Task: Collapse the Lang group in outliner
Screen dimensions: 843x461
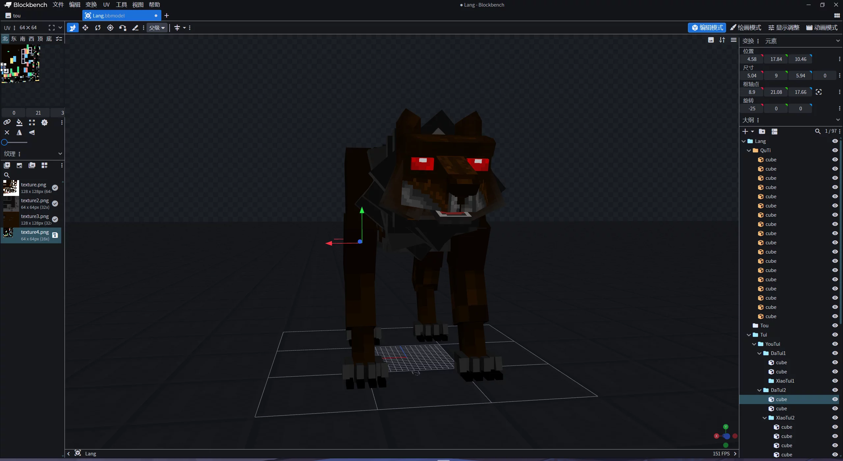Action: [x=744, y=141]
